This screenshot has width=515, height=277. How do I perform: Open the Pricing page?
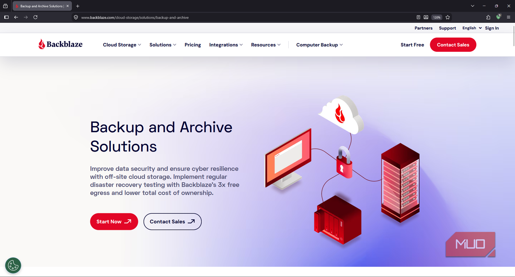[x=193, y=45]
